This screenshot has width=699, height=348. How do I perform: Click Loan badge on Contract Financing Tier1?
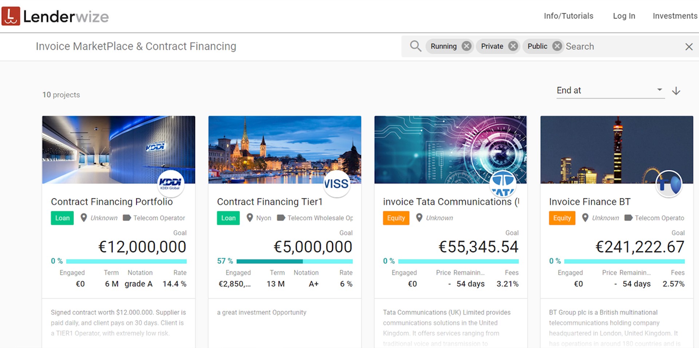click(x=228, y=218)
